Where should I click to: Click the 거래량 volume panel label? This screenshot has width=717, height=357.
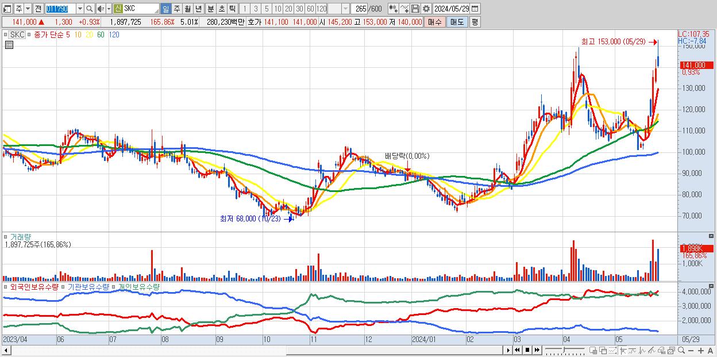coord(20,236)
